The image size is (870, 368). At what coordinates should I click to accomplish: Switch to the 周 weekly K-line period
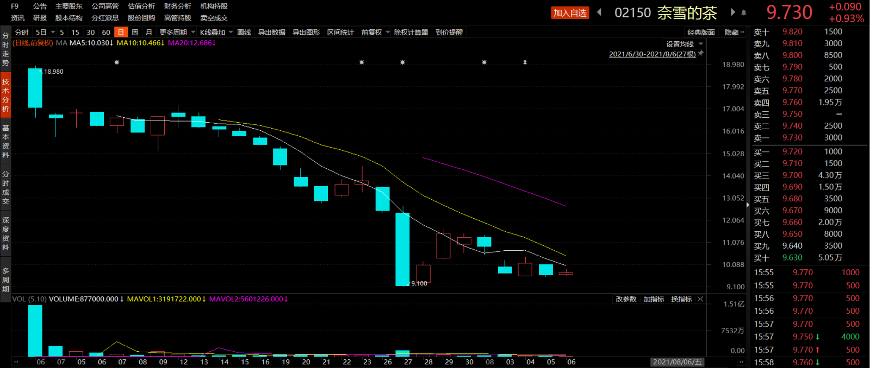135,32
